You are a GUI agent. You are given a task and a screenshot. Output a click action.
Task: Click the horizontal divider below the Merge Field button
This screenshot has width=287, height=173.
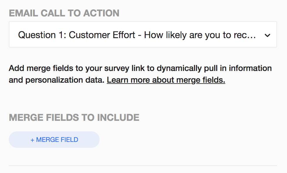pos(143,166)
